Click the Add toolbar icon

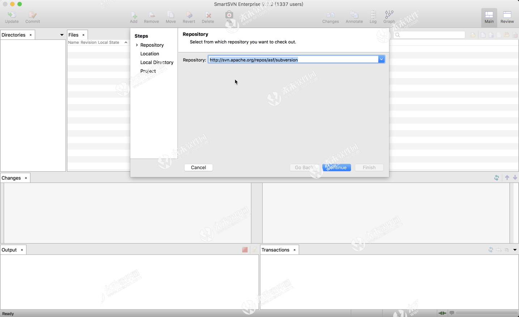pyautogui.click(x=134, y=17)
